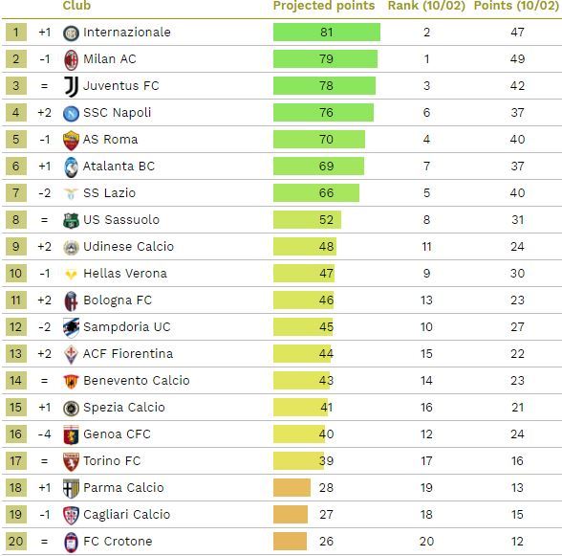
Task: Click the Torino FC team name
Action: (x=112, y=461)
